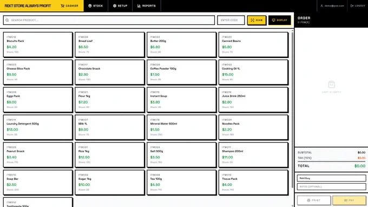
Task: Click the product list scrollbar
Action: (x=292, y=110)
